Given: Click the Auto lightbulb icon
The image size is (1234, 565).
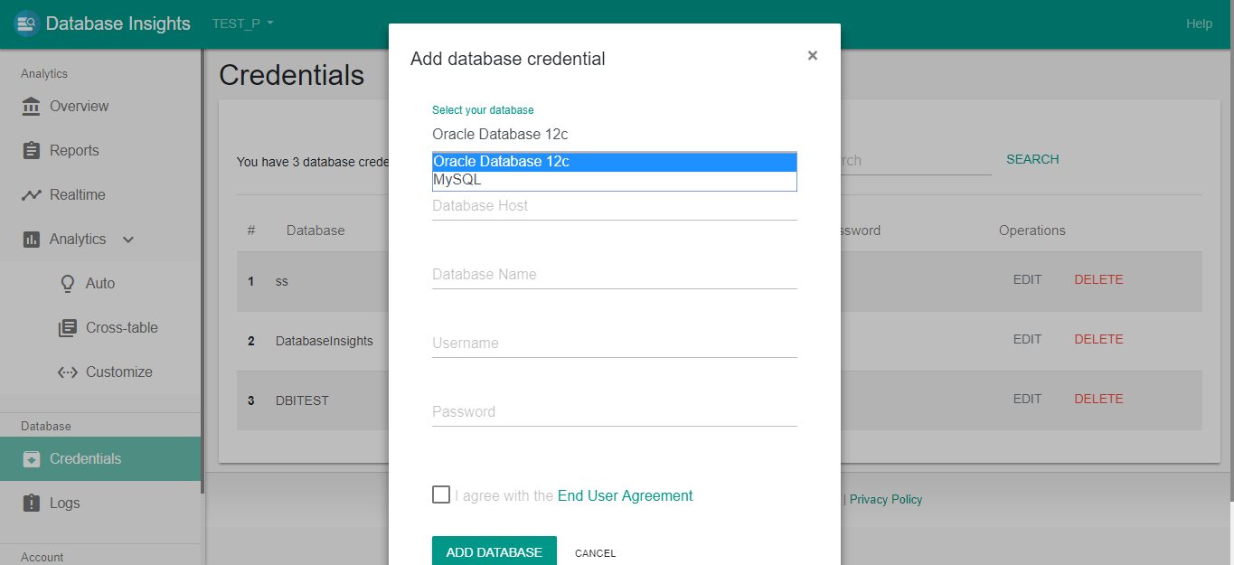Looking at the screenshot, I should tap(67, 284).
